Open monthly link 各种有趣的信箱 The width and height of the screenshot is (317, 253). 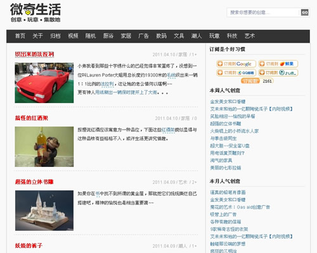226,222
